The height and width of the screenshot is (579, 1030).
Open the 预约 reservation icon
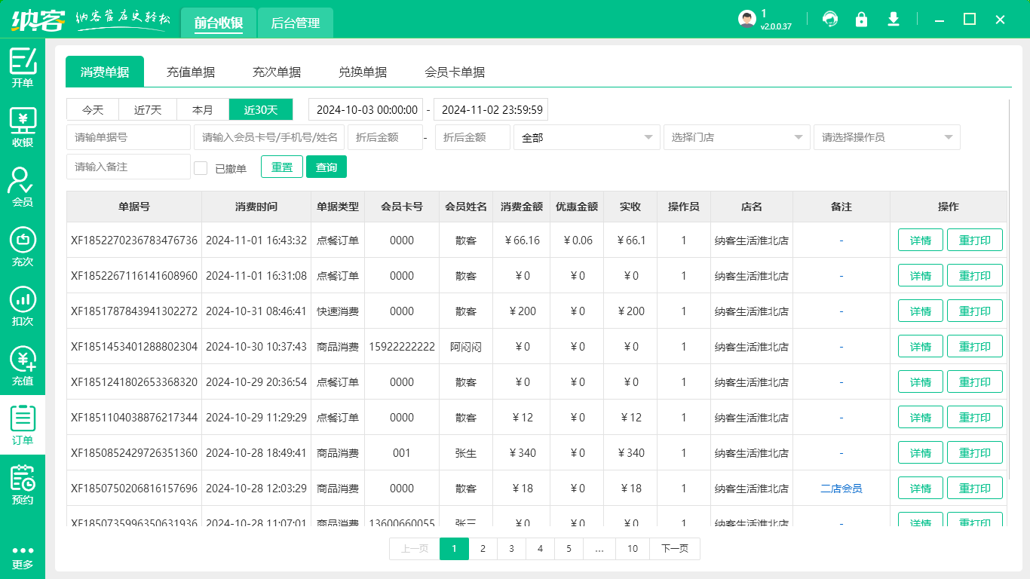(x=23, y=485)
